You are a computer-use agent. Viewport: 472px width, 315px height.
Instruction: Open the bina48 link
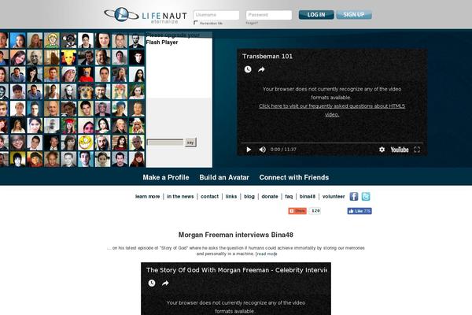tap(308, 197)
